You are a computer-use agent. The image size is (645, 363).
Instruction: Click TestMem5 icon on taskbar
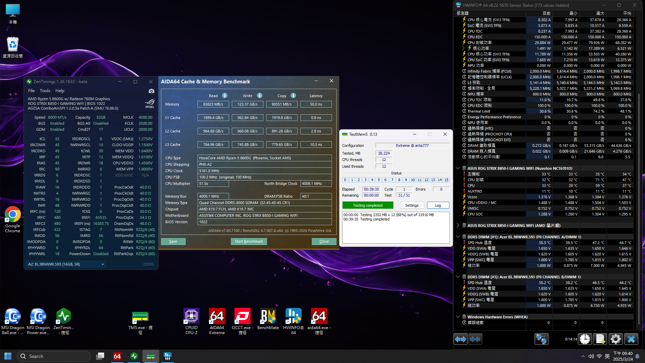tap(150, 356)
